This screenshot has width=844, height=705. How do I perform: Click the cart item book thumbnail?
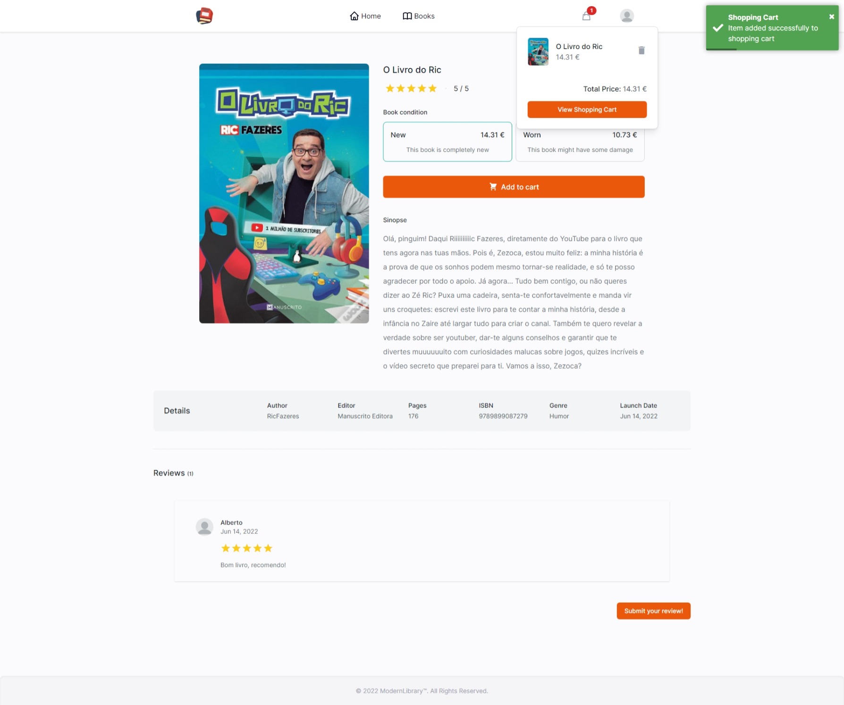(x=538, y=51)
